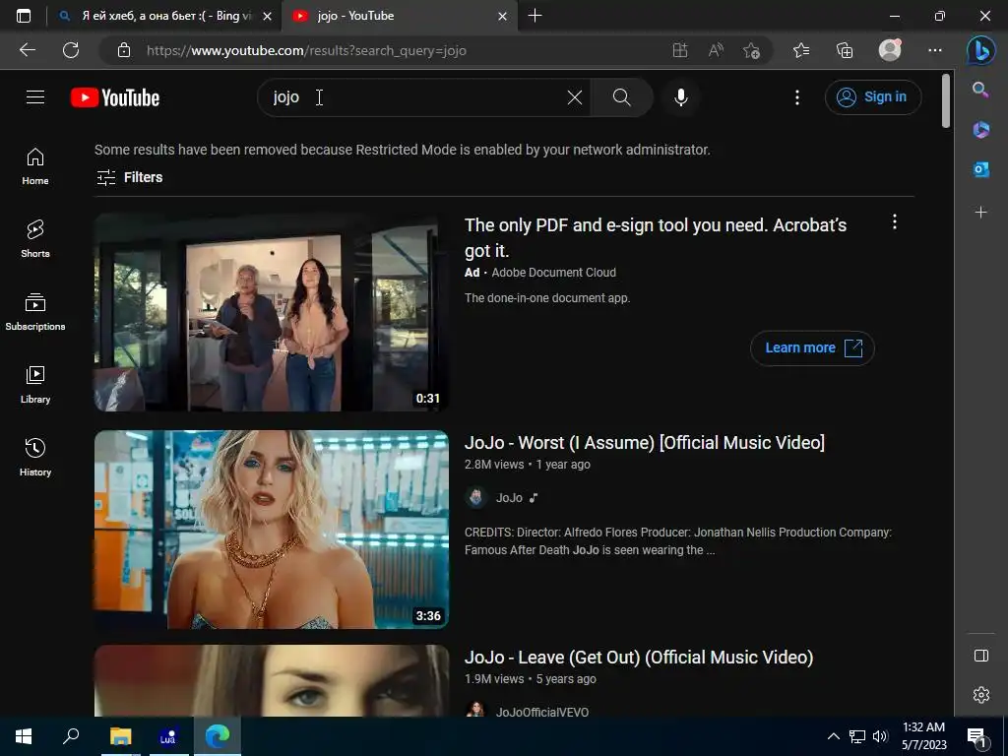Screen dimensions: 1008x756
Task: Open the Favorites list
Action: coord(801,50)
